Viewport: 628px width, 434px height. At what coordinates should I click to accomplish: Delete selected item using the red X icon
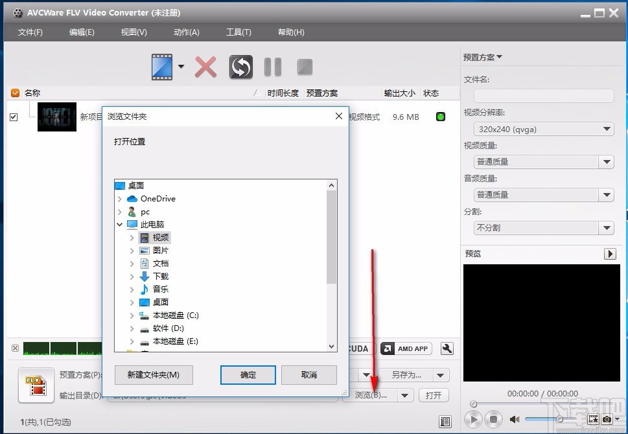click(x=205, y=67)
